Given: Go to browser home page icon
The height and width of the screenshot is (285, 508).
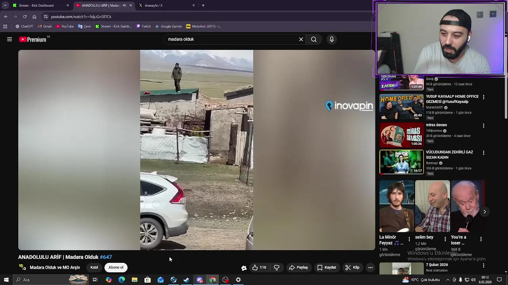Looking at the screenshot, I should [34, 17].
